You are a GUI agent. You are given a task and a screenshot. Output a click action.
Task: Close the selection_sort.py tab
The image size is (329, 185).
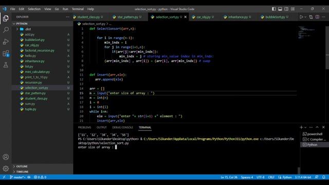tap(186, 17)
